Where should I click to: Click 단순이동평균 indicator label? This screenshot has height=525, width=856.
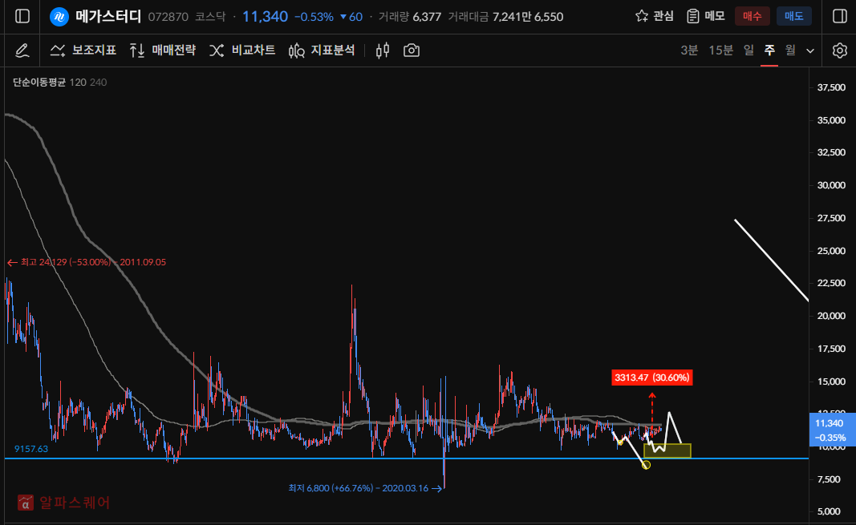pyautogui.click(x=39, y=83)
